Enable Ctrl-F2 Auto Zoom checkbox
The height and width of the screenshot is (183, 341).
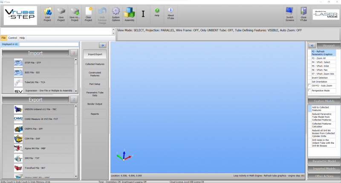[309, 85]
